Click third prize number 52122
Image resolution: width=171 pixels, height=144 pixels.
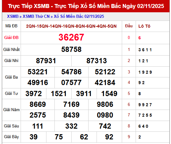(105, 72)
